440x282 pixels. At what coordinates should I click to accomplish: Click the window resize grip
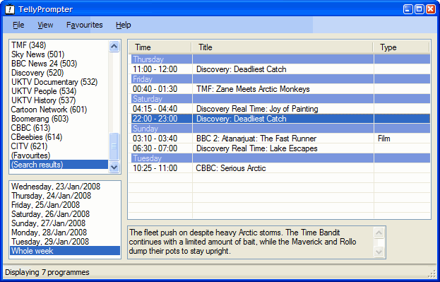(x=432, y=274)
